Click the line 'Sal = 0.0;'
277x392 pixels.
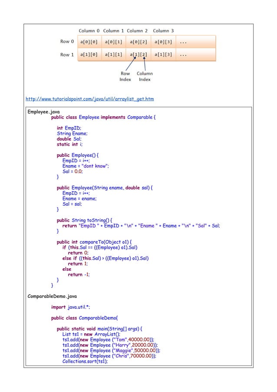click(73, 171)
